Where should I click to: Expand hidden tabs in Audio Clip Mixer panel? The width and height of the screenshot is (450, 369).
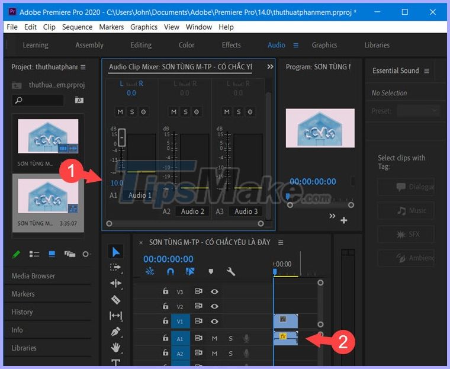point(270,66)
